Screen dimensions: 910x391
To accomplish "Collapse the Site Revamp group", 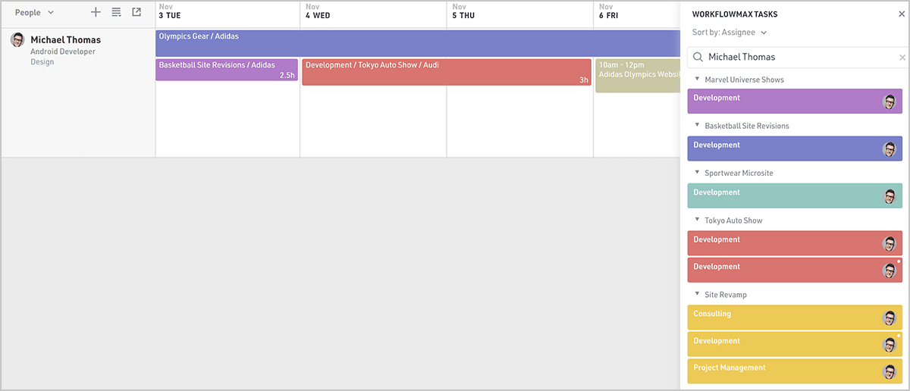I will 697,294.
